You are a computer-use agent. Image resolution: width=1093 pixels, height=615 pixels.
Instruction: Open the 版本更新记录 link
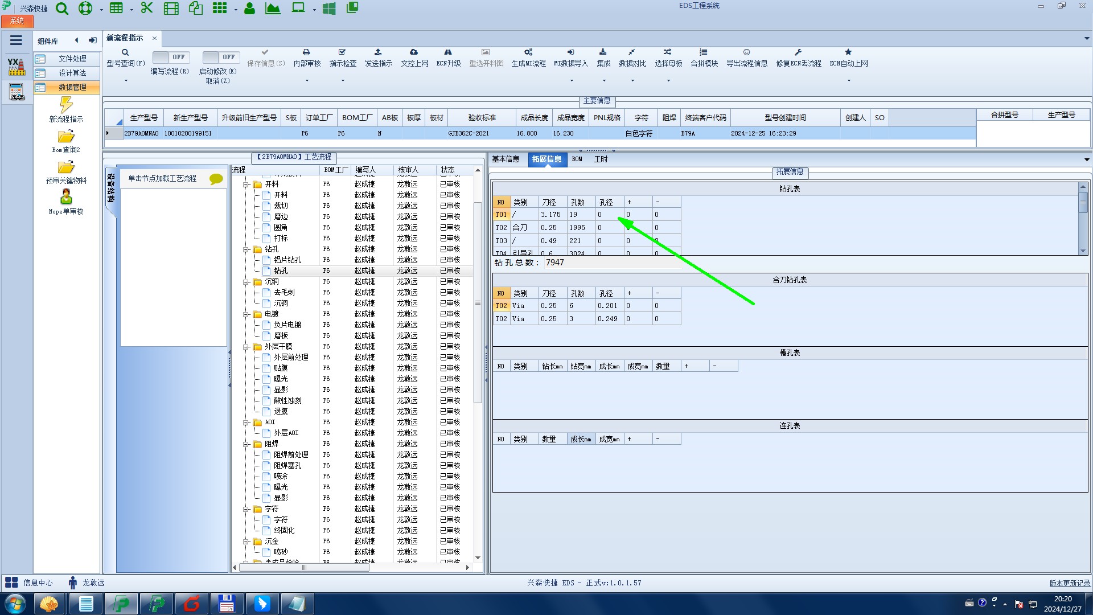1069,583
